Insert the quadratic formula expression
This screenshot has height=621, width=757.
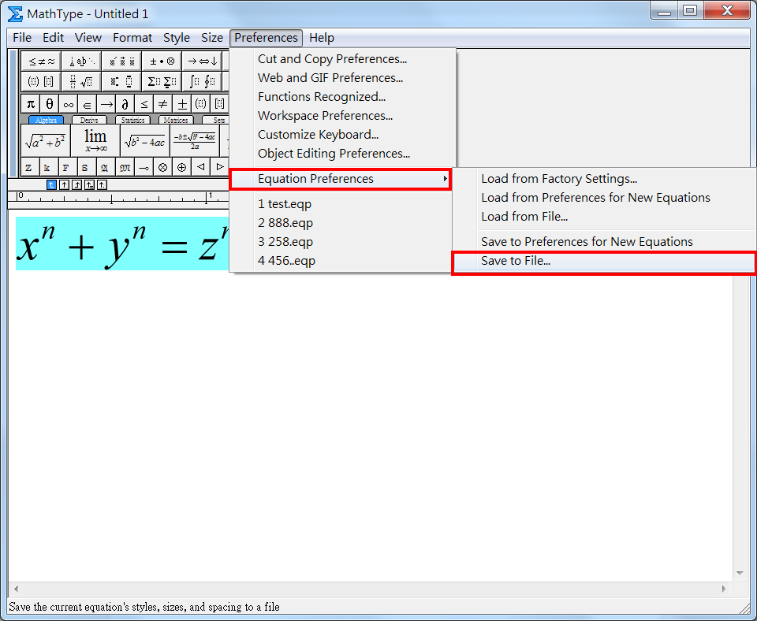click(x=195, y=140)
